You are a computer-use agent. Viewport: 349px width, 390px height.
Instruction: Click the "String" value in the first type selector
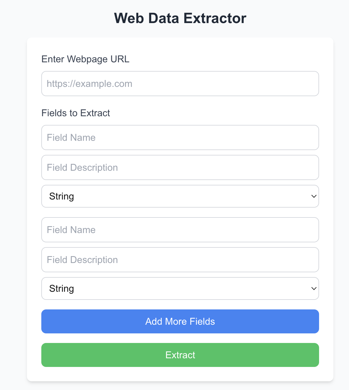[x=62, y=196]
